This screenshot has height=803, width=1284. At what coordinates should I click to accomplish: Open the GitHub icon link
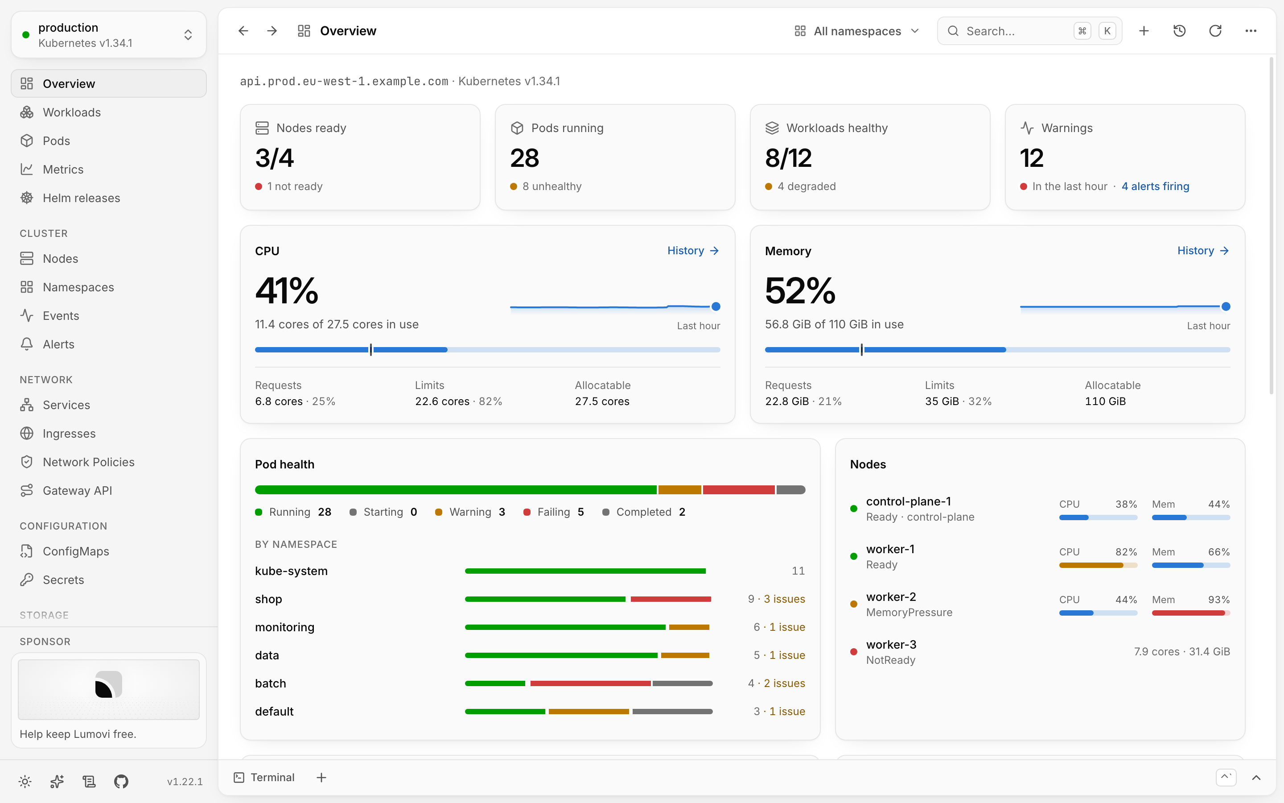121,781
